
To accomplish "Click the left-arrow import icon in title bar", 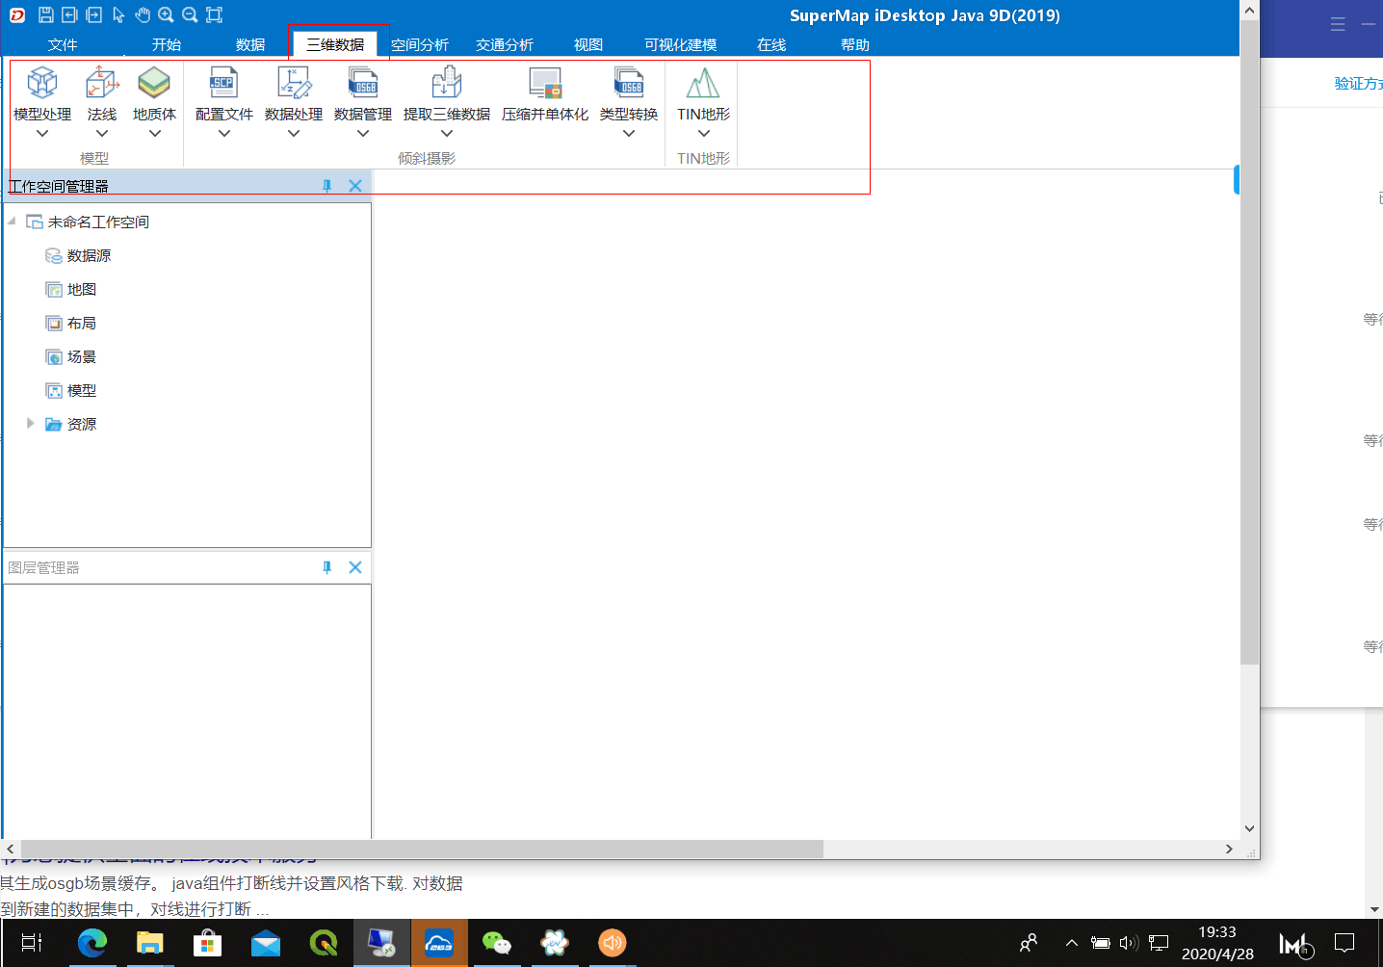I will point(69,14).
